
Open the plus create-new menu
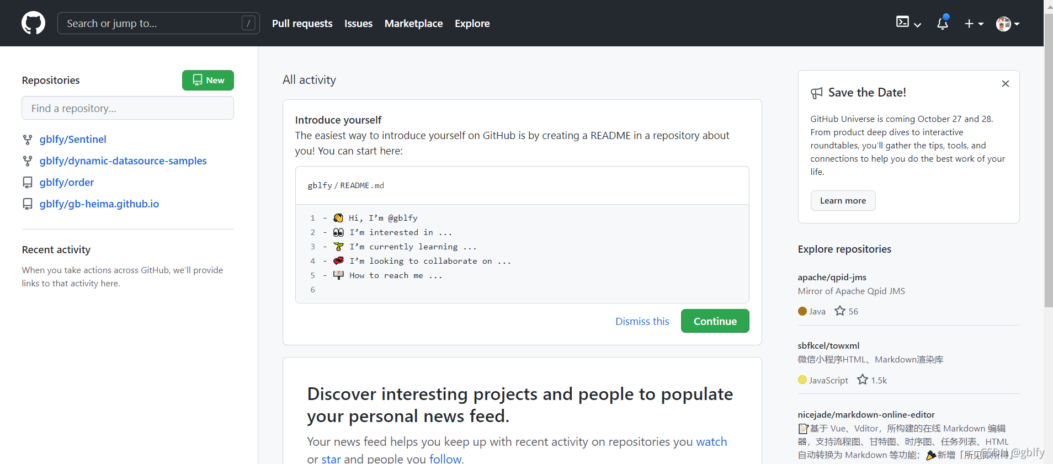(x=974, y=24)
